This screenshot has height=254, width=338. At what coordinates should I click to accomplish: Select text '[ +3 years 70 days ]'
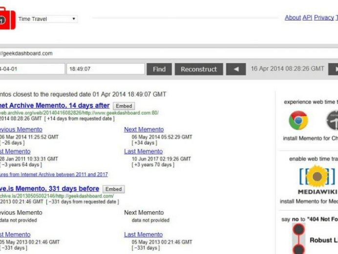(153, 164)
